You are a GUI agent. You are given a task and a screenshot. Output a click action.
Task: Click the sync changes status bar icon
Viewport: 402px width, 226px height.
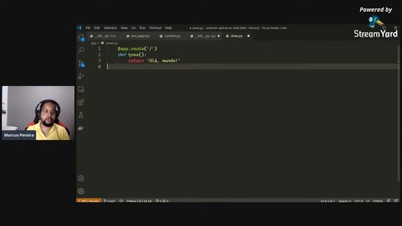[121, 201]
